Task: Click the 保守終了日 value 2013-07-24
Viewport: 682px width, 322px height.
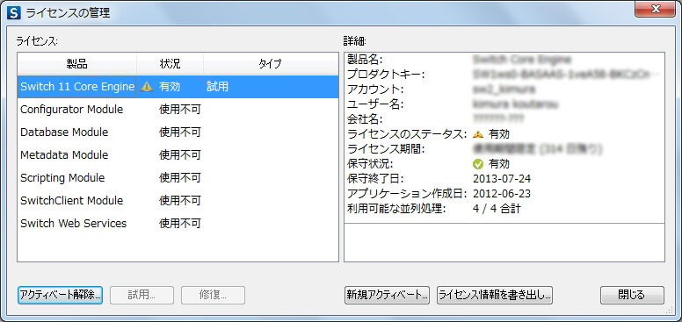Action: pyautogui.click(x=502, y=179)
